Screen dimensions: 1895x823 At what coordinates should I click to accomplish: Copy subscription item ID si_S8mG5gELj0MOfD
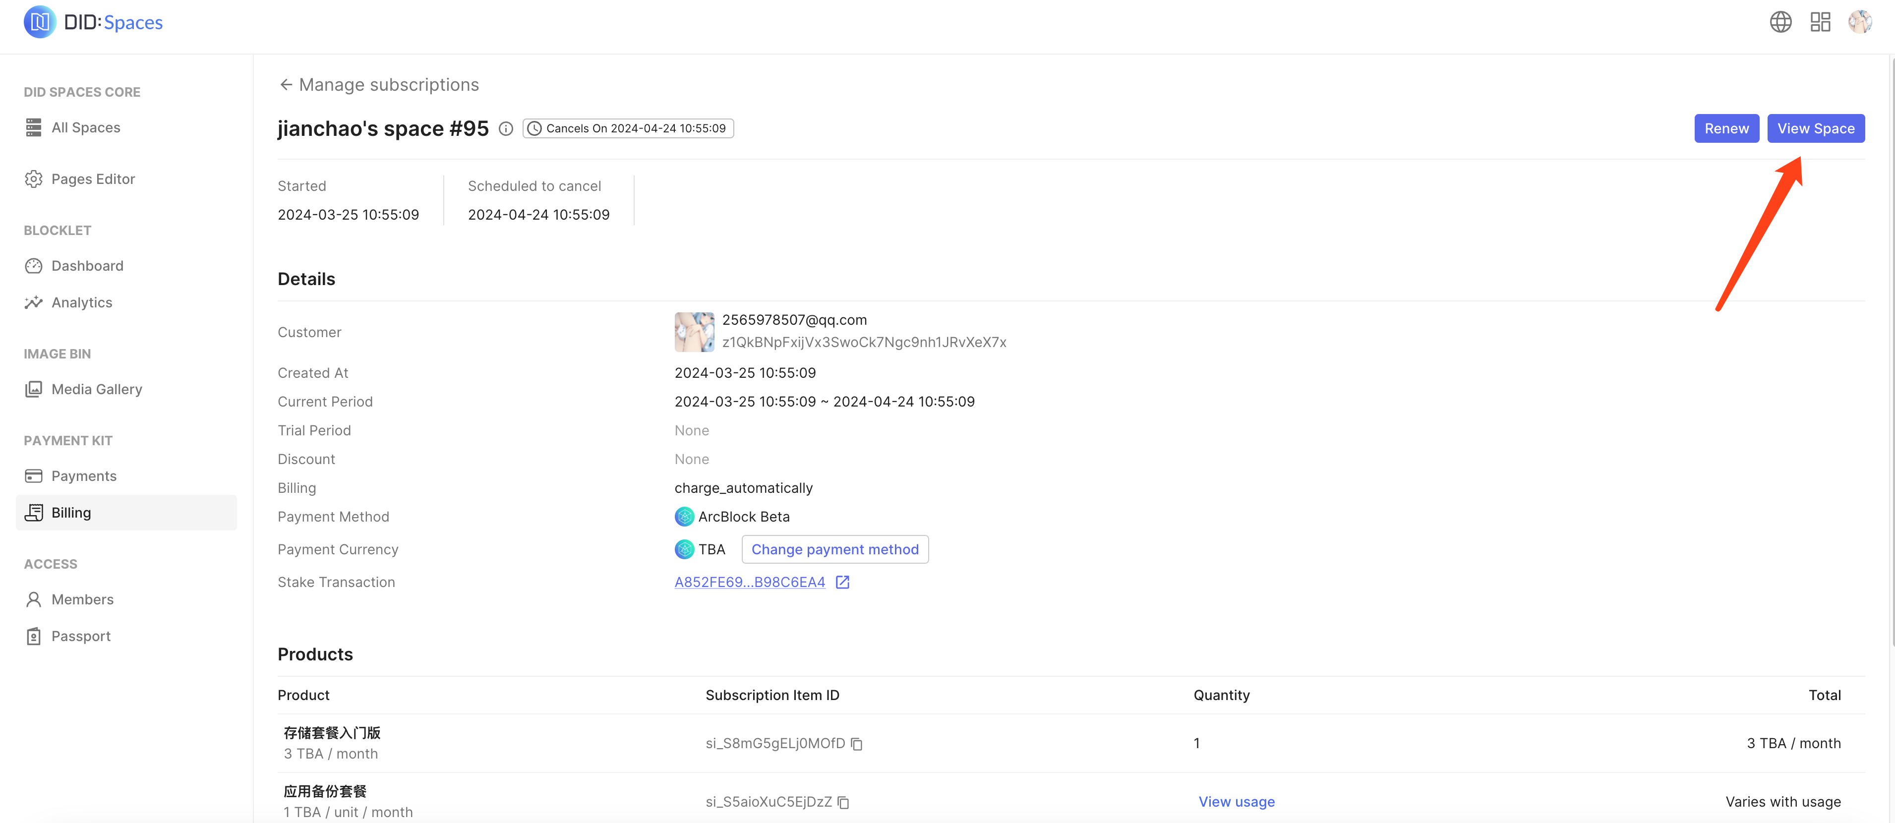pyautogui.click(x=856, y=744)
